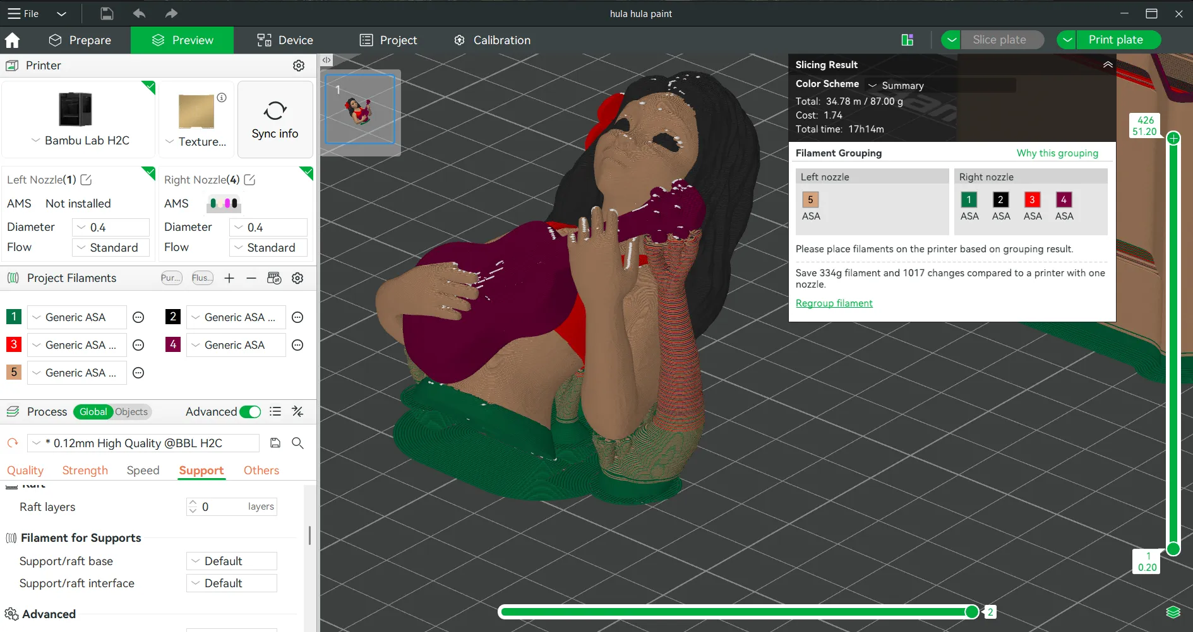Viewport: 1193px width, 632px height.
Task: Edit Right Nozzle settings icon
Action: (250, 180)
